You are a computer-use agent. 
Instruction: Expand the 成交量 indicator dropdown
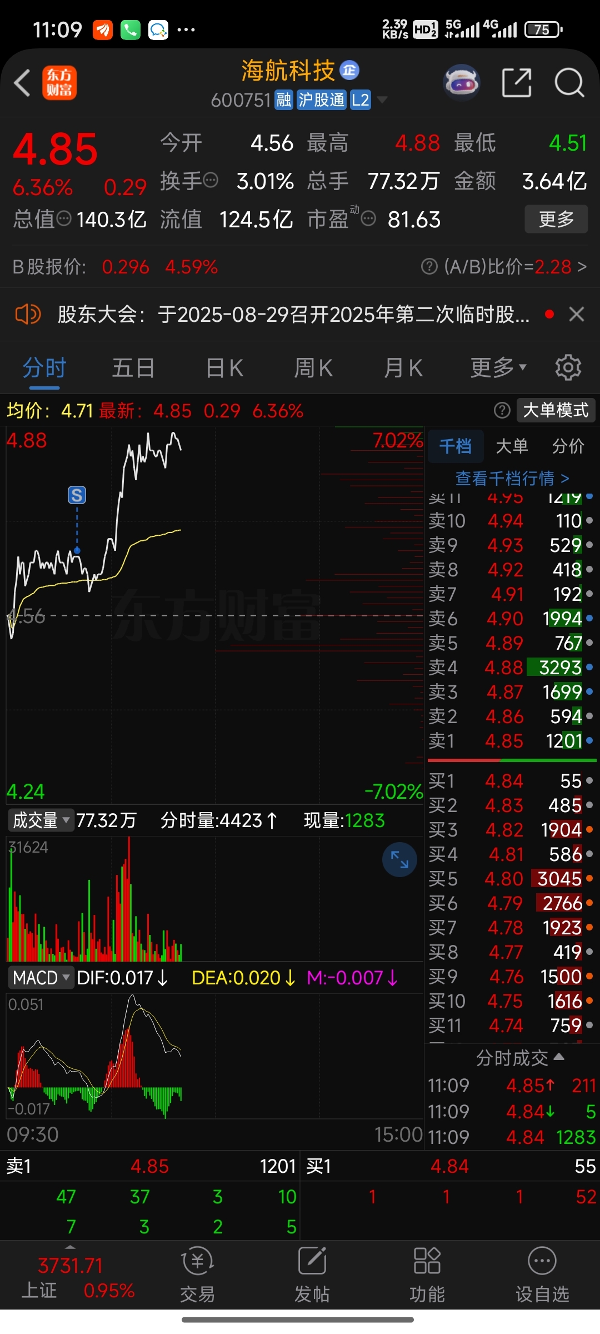(41, 820)
